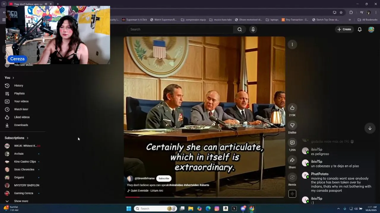The height and width of the screenshot is (213, 380).
Task: Open File Explorer from taskbar
Action: tap(191, 209)
